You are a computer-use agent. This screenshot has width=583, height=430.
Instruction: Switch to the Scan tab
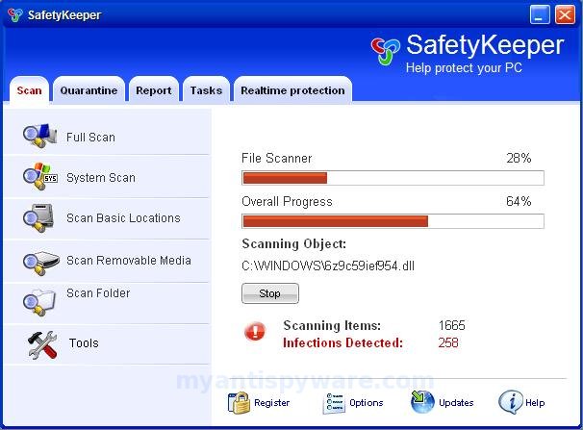click(x=29, y=90)
